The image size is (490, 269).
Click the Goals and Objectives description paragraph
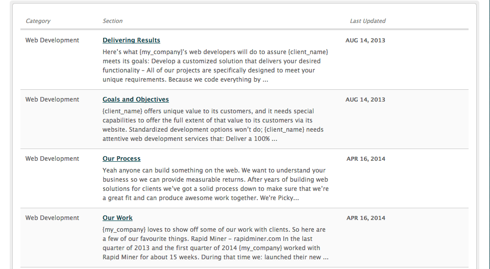pyautogui.click(x=213, y=125)
